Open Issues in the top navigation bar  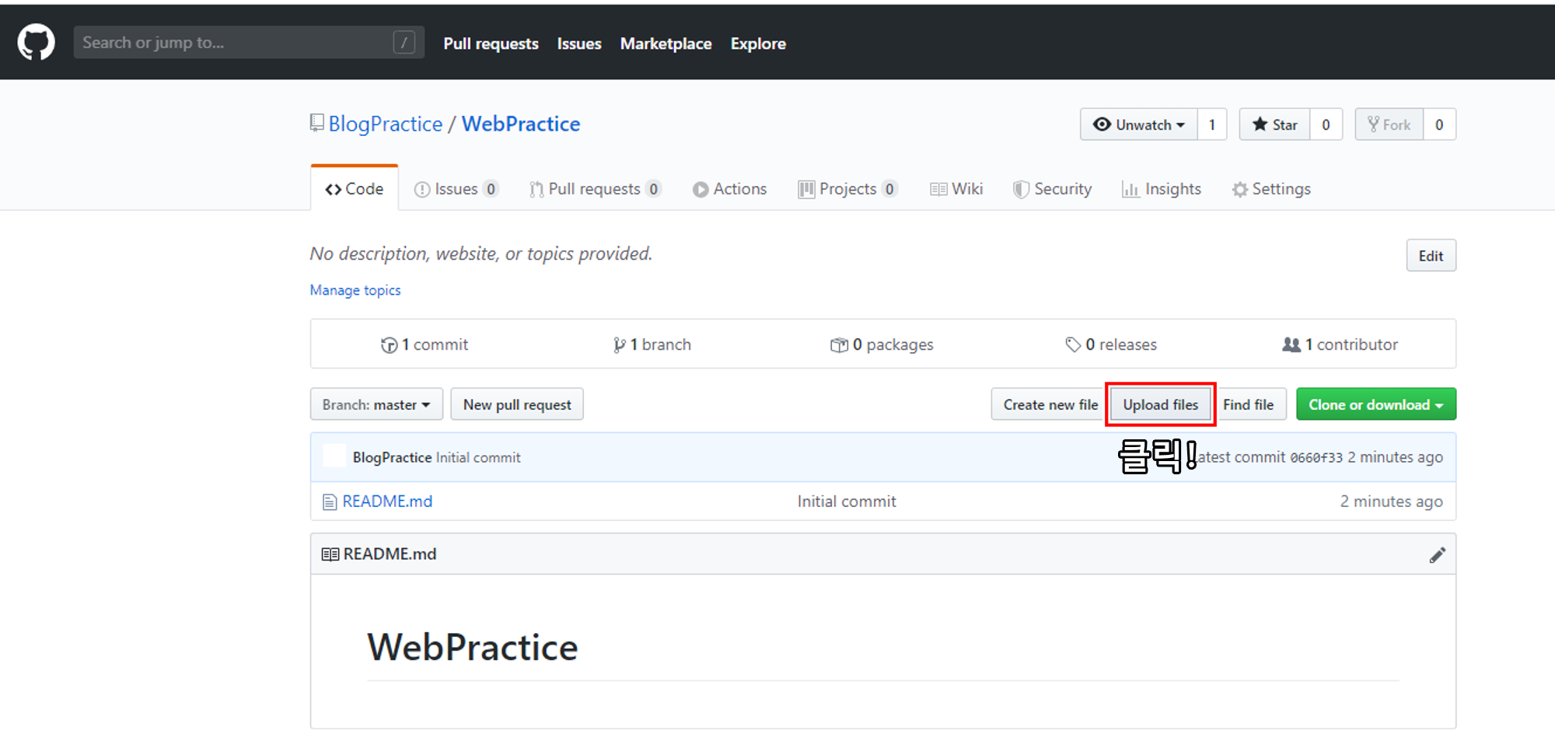[x=579, y=44]
